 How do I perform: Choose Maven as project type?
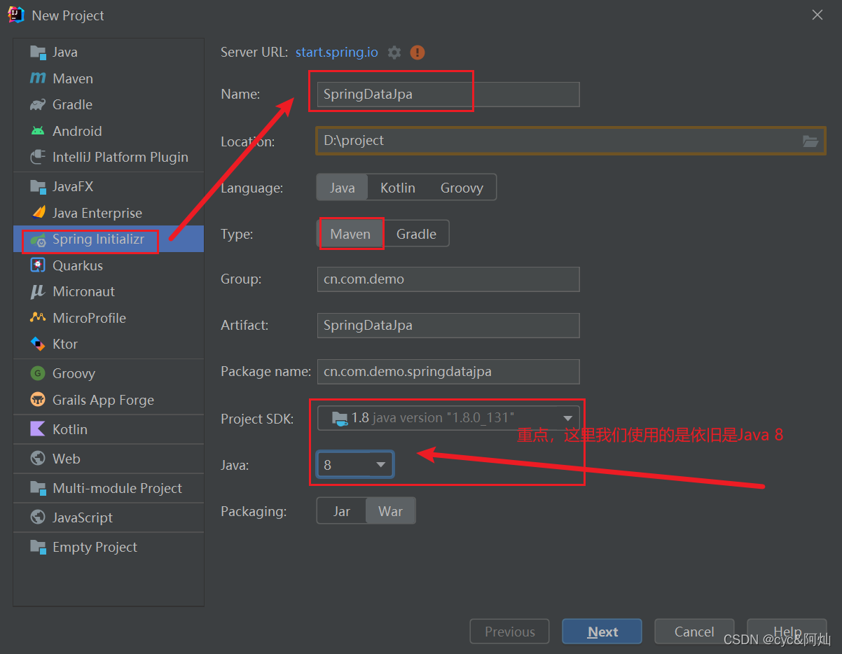[x=350, y=234]
